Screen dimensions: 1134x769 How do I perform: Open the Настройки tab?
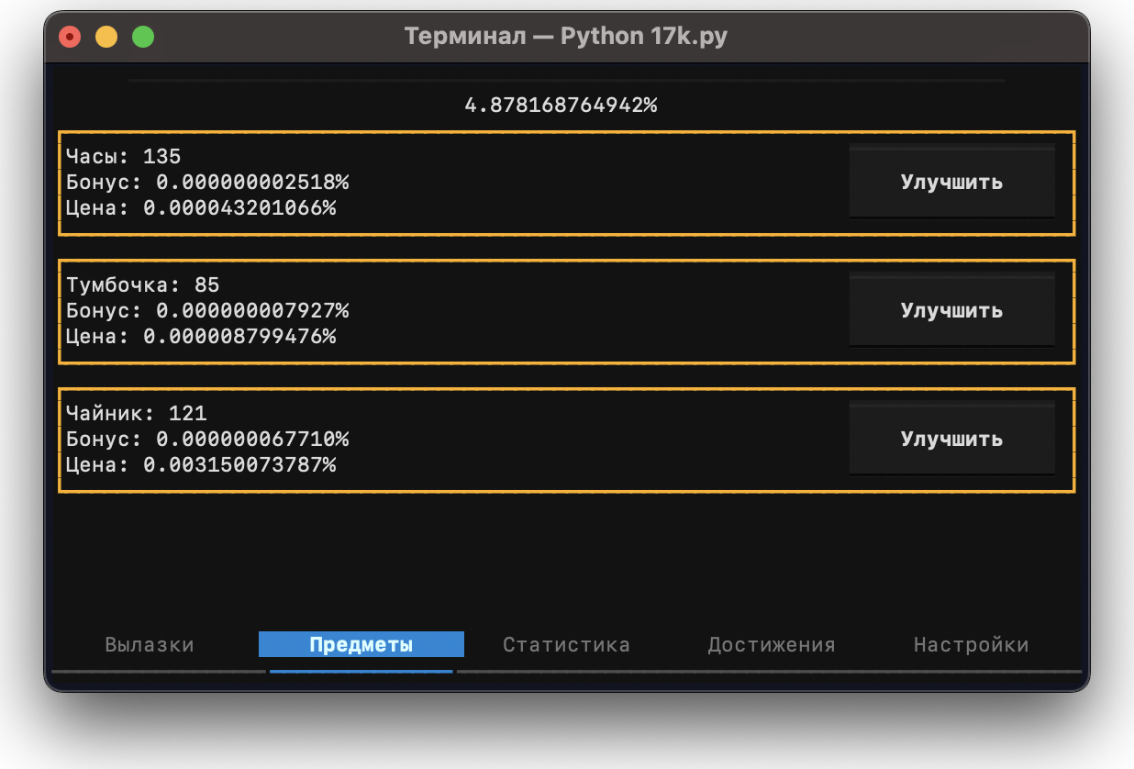(x=971, y=645)
